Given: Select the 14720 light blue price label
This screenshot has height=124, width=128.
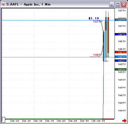Looking at the screenshot, I should (x=121, y=20).
